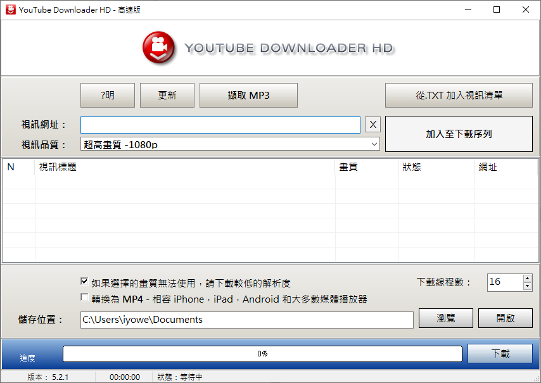
Task: Increase the download thread count
Action: [x=527, y=278]
